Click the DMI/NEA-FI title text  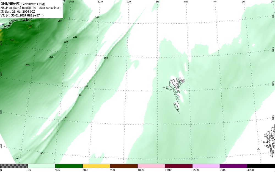tap(10, 4)
